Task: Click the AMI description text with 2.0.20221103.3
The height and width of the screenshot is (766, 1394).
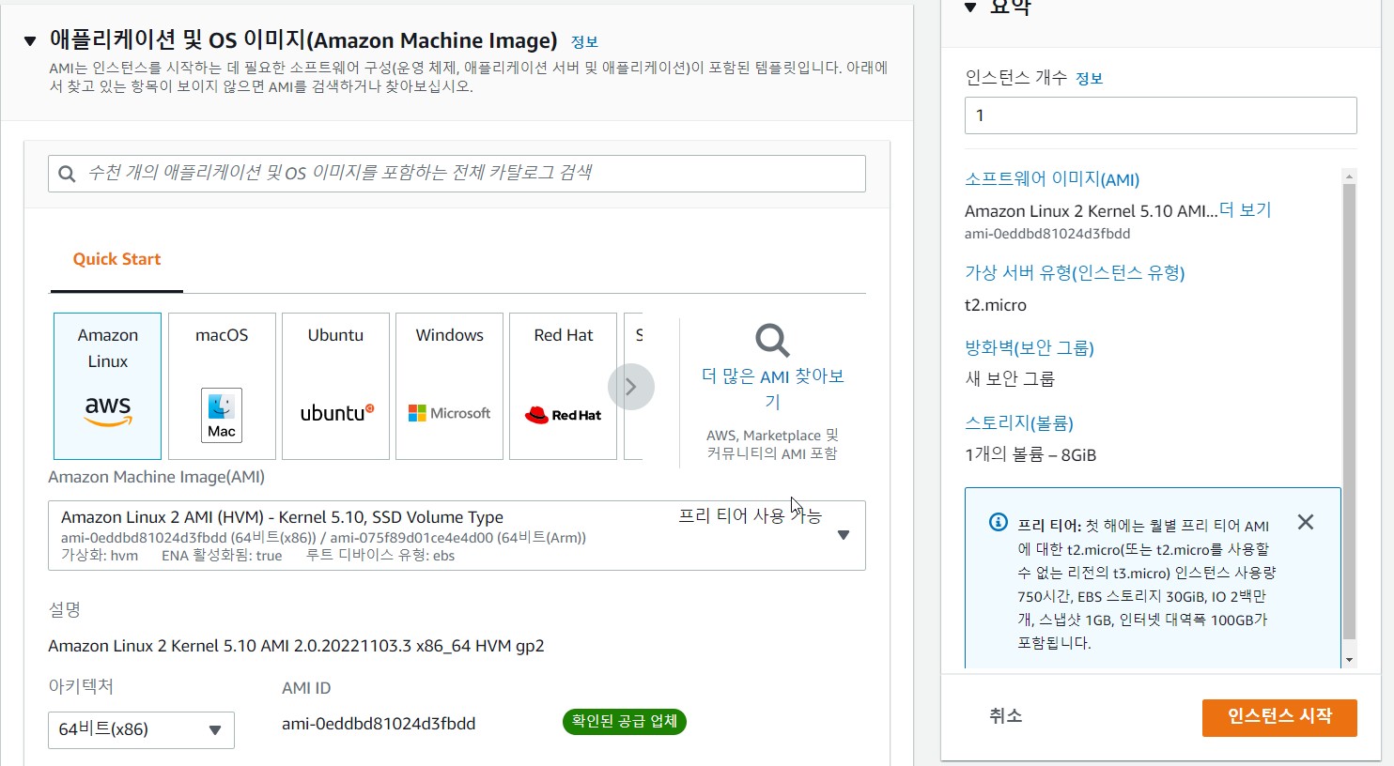Action: [x=297, y=646]
